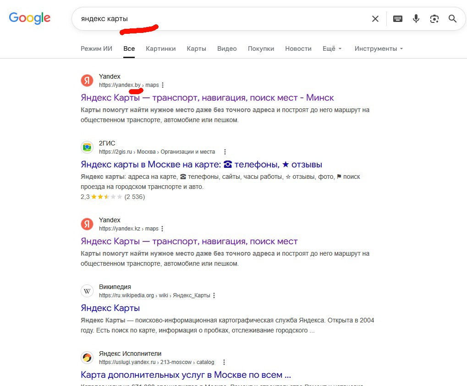Open three-dot menu for Wikipedia result
The height and width of the screenshot is (386, 467).
[214, 295]
